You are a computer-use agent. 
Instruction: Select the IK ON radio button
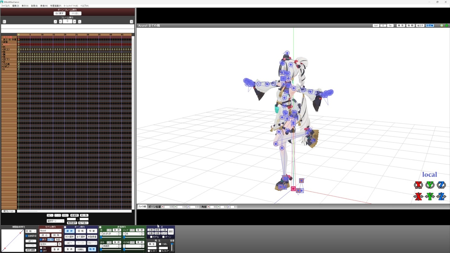click(41, 248)
